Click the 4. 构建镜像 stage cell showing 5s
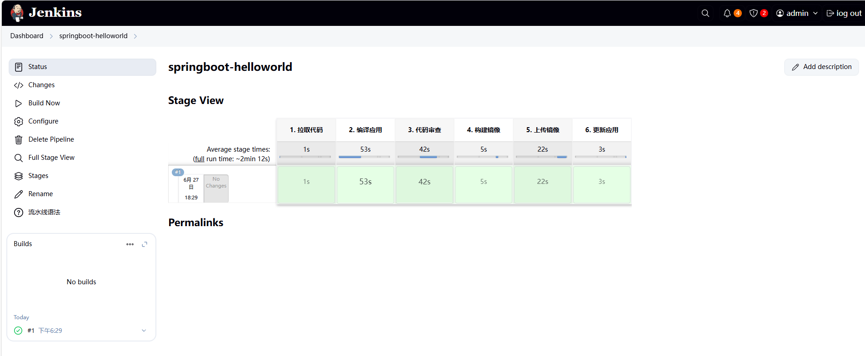This screenshot has width=865, height=356. (x=484, y=184)
